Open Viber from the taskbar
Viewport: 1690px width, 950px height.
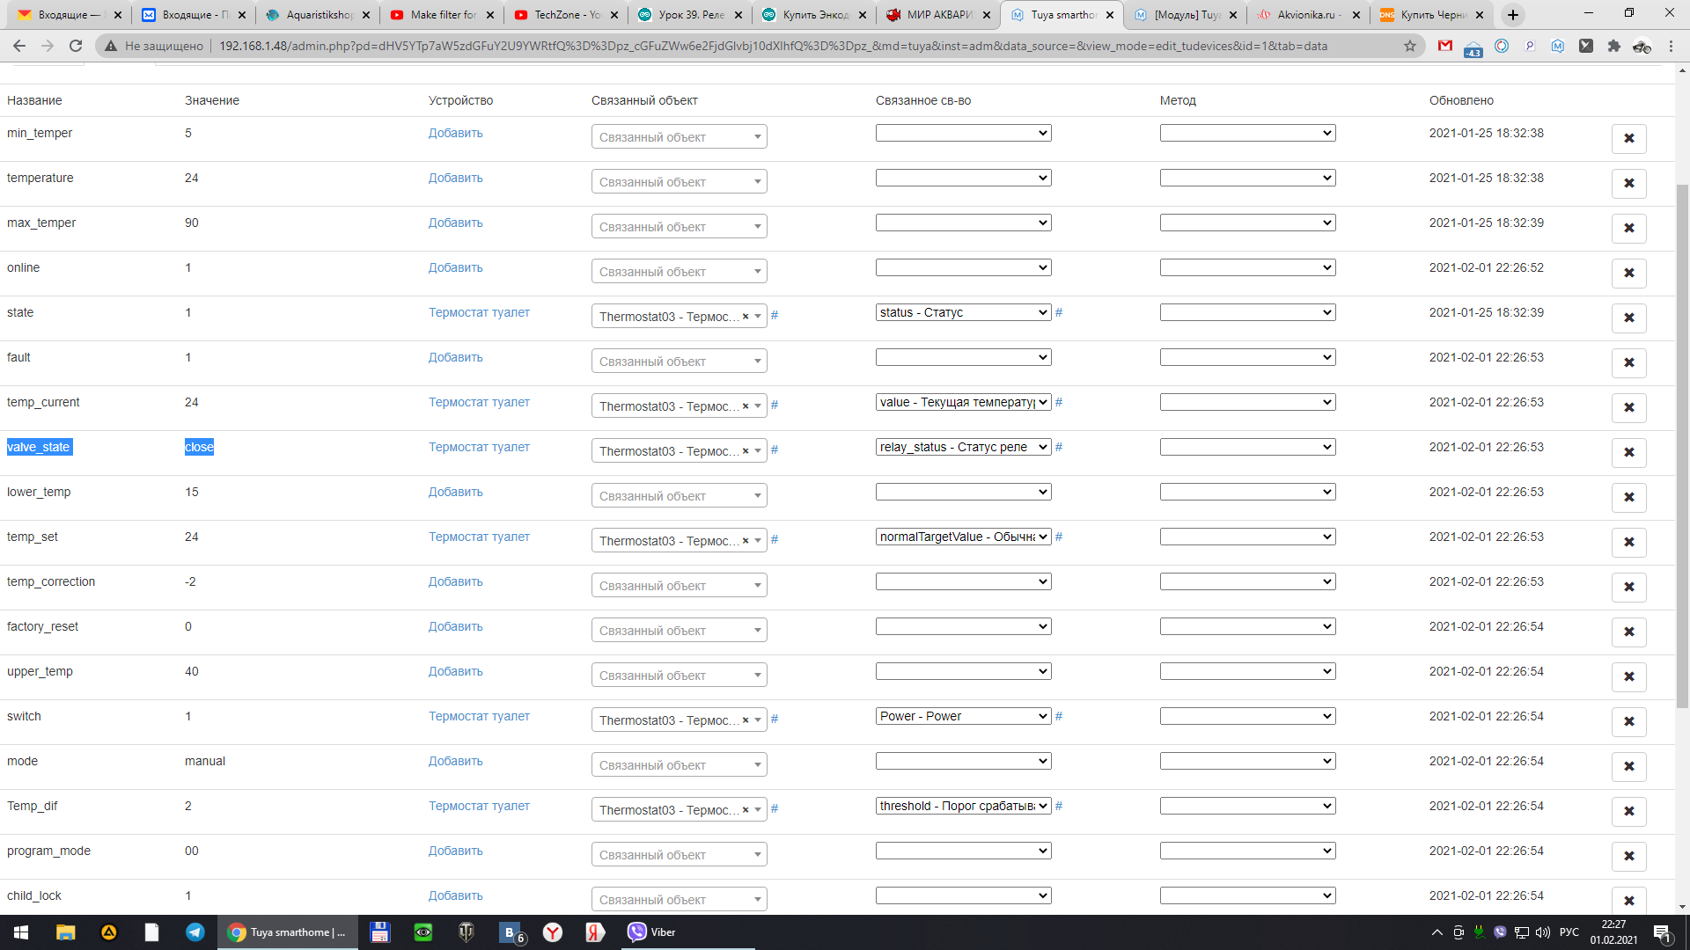[651, 932]
